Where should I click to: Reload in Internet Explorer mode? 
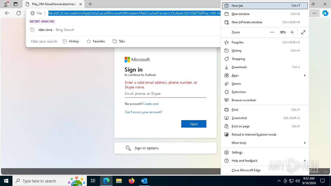[x=265, y=135]
